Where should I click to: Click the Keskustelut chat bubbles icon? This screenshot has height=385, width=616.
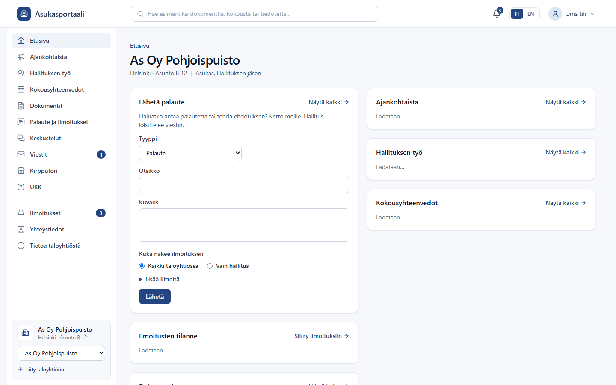coord(21,138)
